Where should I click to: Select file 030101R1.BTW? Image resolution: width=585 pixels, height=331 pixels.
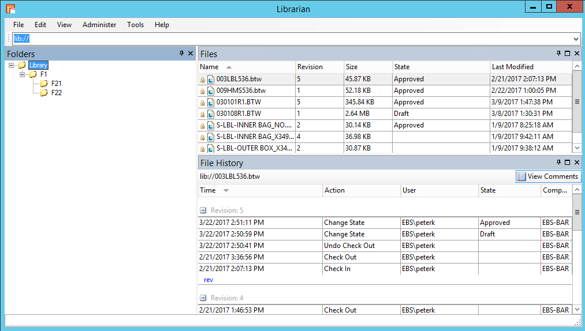(239, 102)
